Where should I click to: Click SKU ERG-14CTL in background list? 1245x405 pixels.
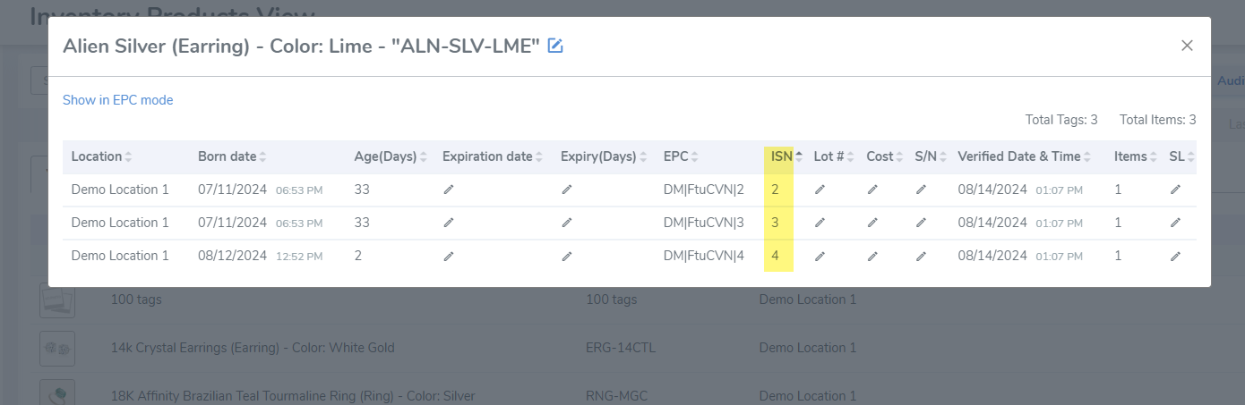pos(621,348)
